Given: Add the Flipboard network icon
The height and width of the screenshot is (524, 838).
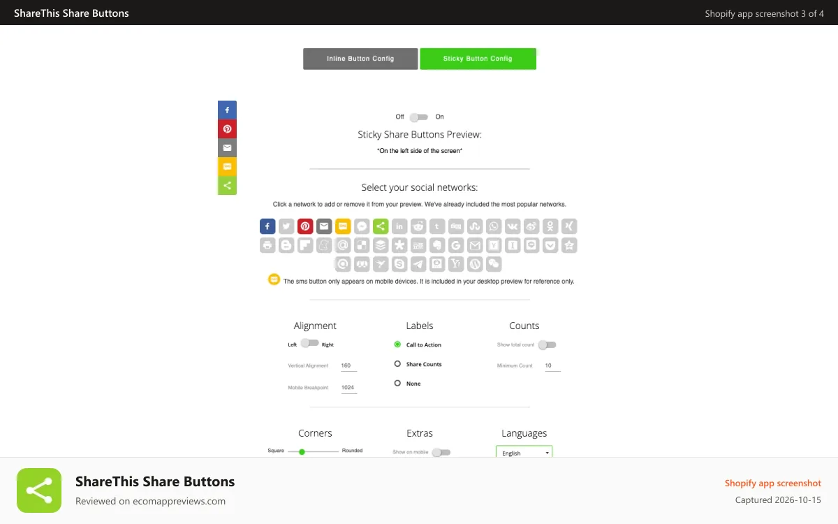Looking at the screenshot, I should [x=305, y=245].
